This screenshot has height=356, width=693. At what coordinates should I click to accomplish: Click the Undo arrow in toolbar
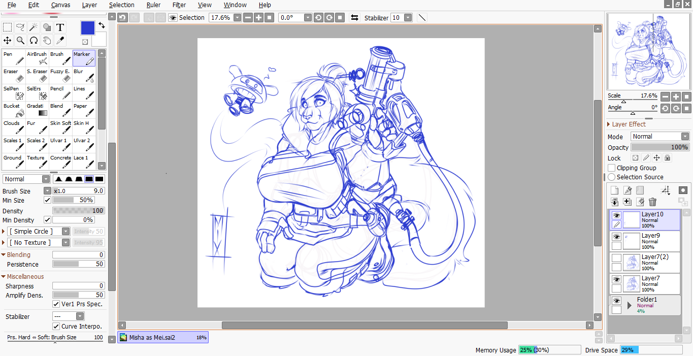tap(122, 17)
